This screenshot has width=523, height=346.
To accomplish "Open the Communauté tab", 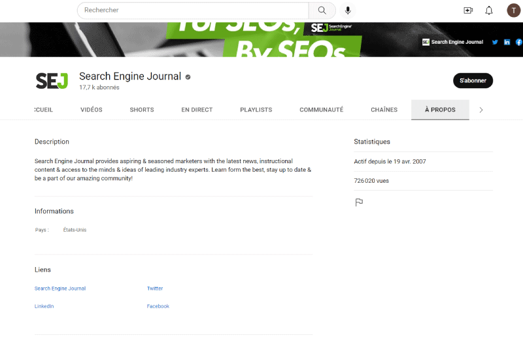I will click(321, 110).
